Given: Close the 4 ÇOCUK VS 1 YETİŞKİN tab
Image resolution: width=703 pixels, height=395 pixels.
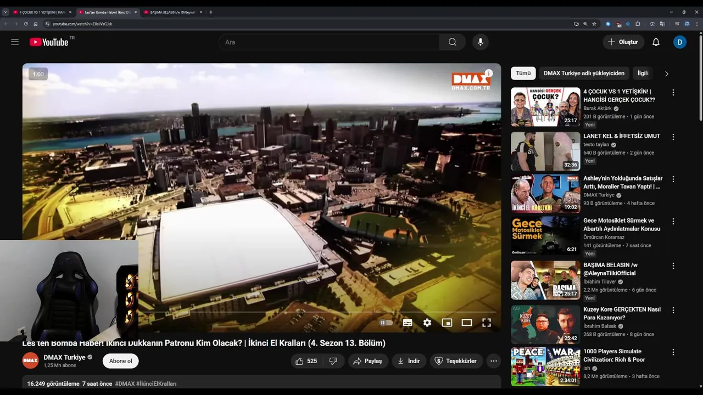Looking at the screenshot, I should (x=70, y=12).
